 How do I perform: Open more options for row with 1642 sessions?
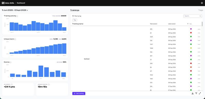(x=199, y=79)
